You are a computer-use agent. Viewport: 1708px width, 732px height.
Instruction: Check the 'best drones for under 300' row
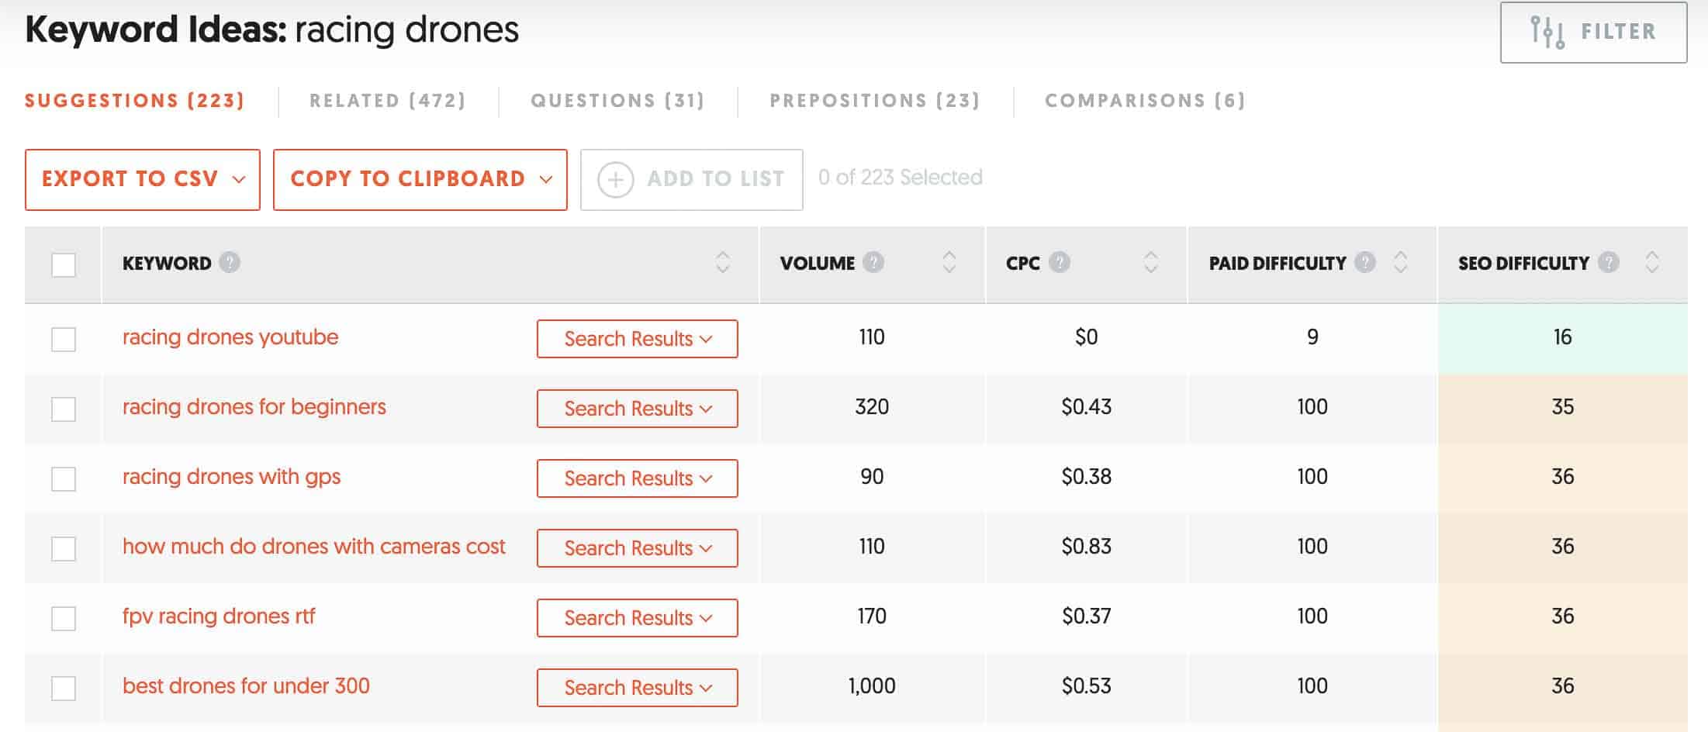click(x=64, y=687)
